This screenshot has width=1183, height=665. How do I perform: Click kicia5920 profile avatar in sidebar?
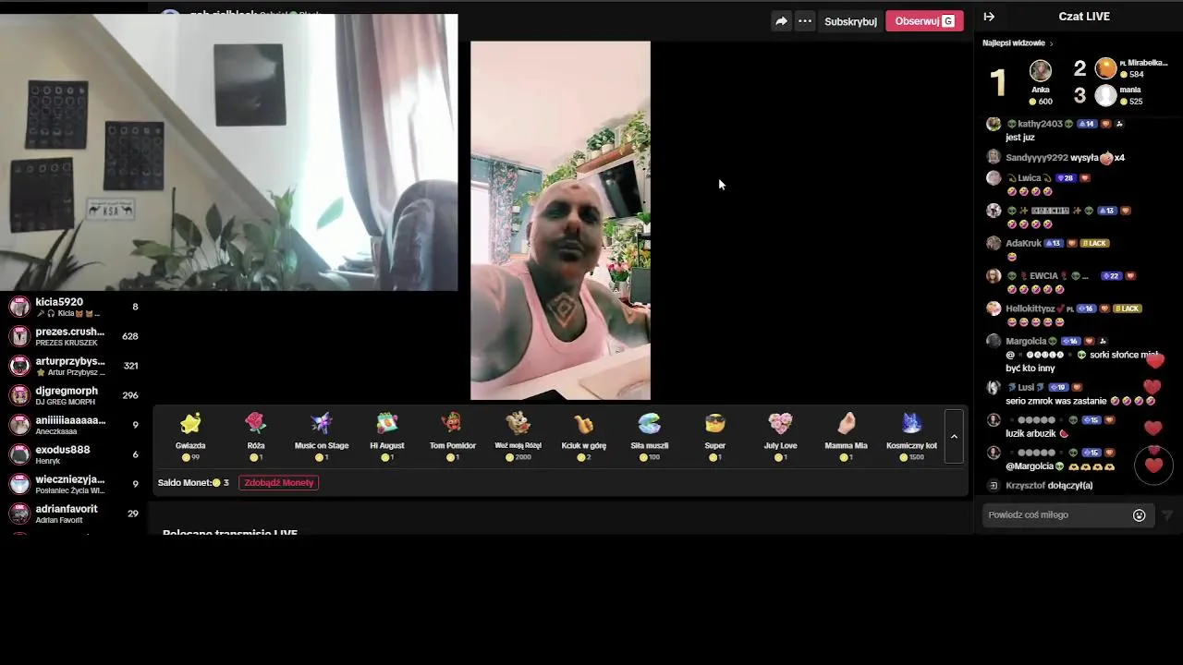click(19, 307)
